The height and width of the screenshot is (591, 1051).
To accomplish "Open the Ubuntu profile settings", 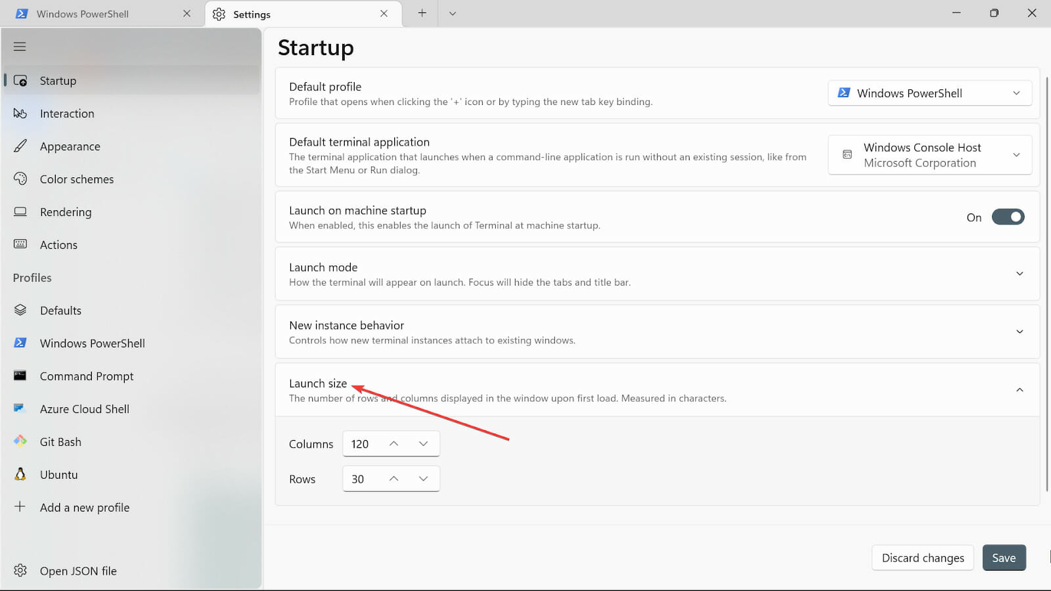I will (x=131, y=475).
